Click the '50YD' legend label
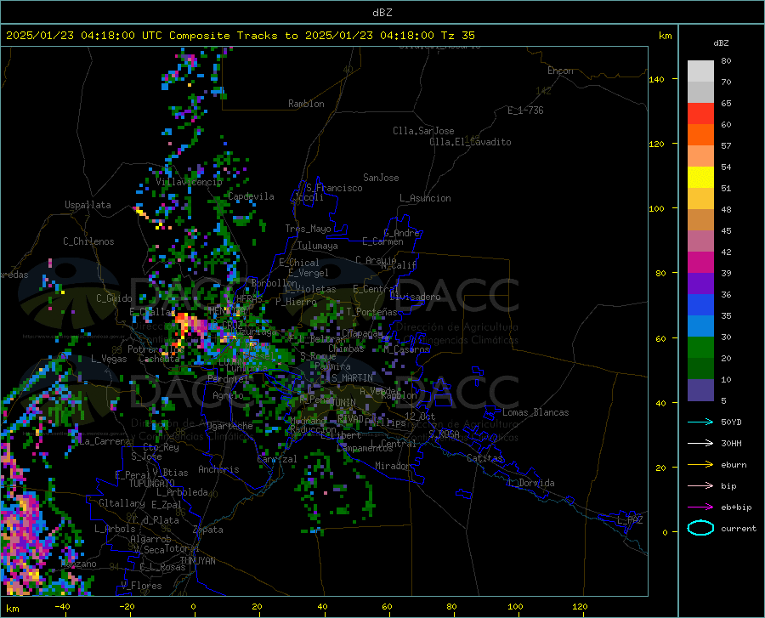 click(731, 422)
